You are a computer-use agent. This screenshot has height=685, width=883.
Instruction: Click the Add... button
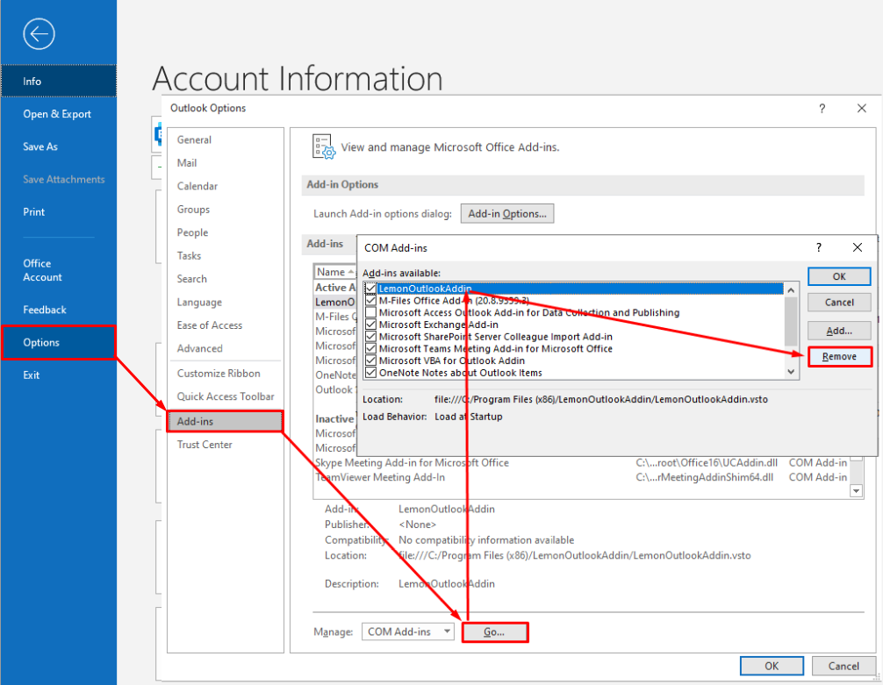click(839, 331)
